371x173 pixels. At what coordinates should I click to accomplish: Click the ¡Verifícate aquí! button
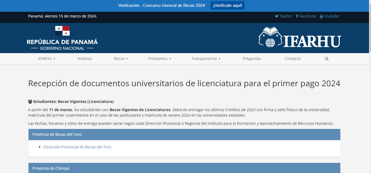click(x=227, y=6)
